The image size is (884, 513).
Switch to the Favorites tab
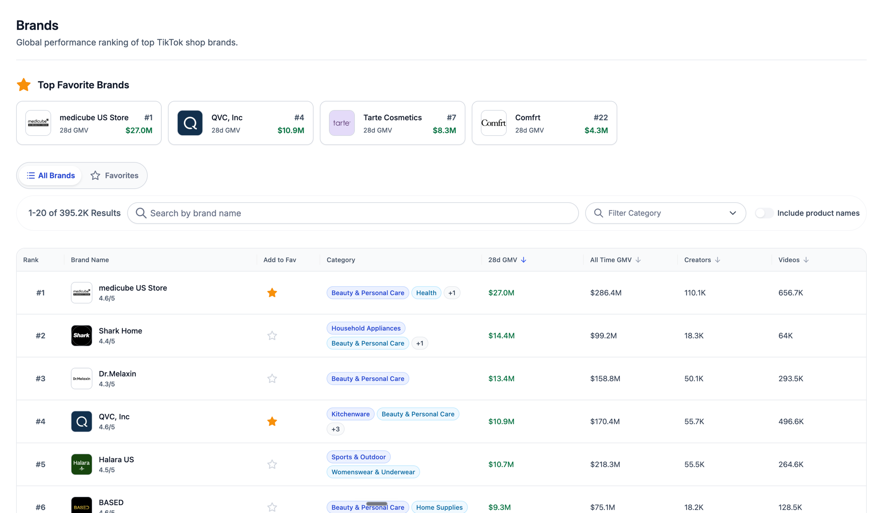point(114,175)
